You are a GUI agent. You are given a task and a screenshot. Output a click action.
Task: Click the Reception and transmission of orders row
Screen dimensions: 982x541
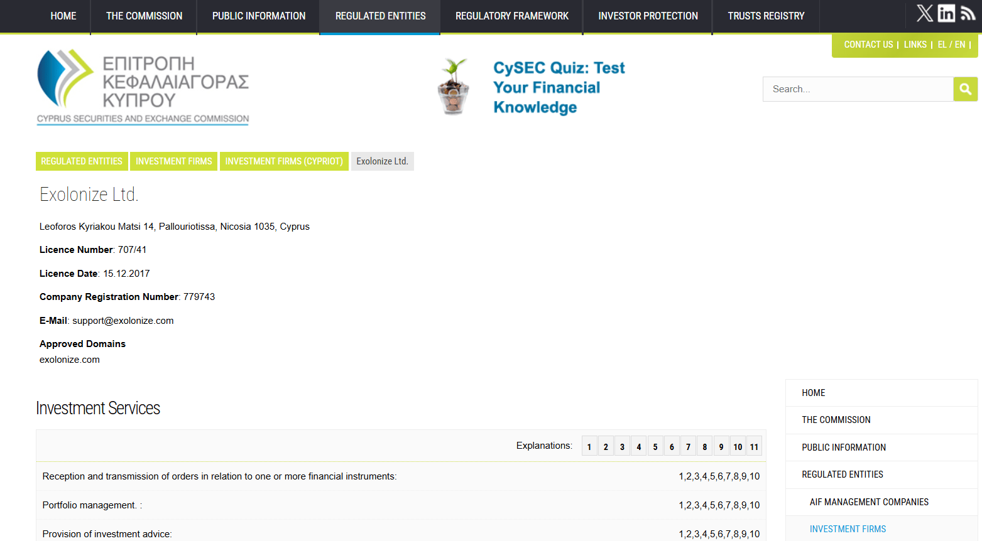pyautogui.click(x=401, y=476)
